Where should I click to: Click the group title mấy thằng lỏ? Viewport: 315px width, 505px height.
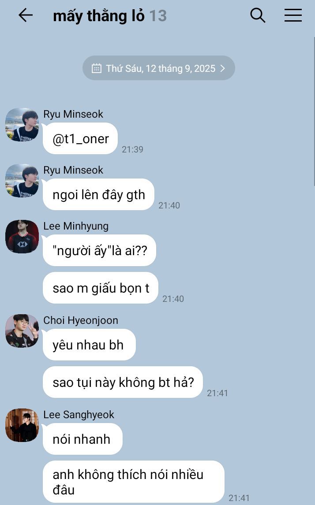coord(99,16)
